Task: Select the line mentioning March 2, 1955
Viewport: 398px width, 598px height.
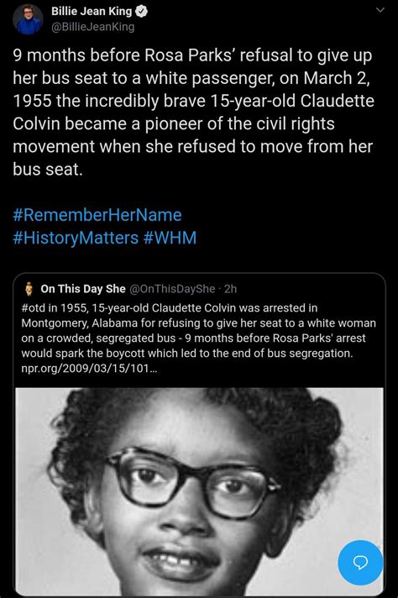Action: point(191,78)
